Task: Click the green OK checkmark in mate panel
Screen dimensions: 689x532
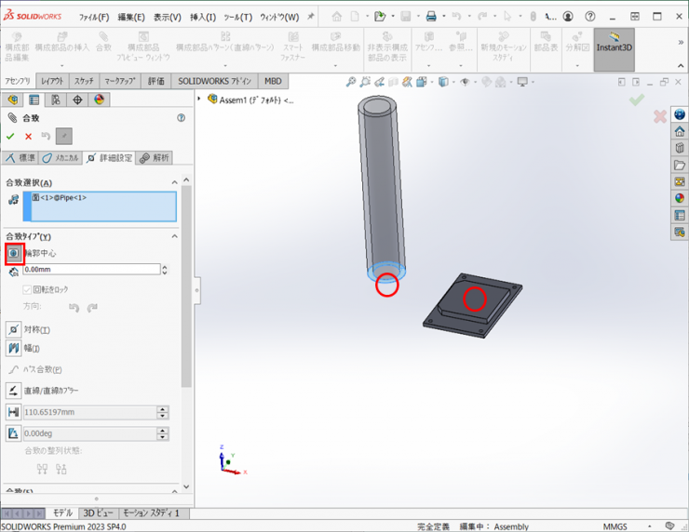Action: click(11, 137)
